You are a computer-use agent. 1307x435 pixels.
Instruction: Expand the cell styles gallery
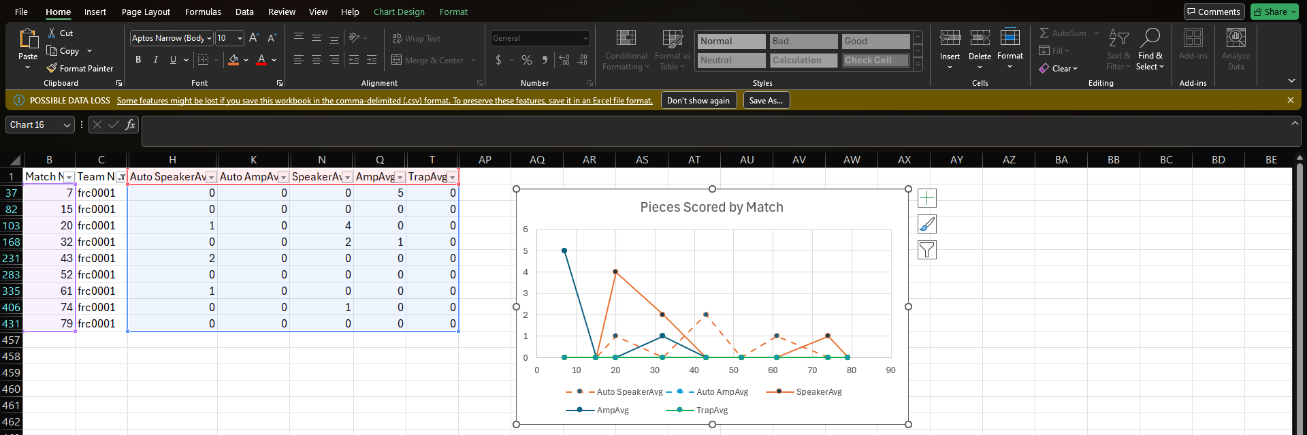click(x=918, y=65)
